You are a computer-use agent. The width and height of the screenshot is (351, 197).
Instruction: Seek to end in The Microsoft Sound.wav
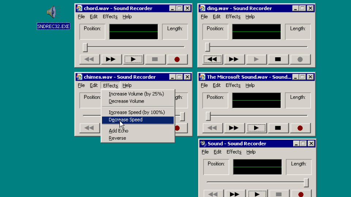coord(234,128)
